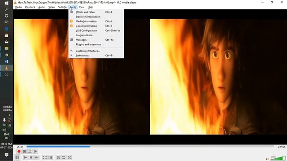This screenshot has height=161, width=287.
Task: Open File Explorer from taskbar
Action: [x=6, y=48]
